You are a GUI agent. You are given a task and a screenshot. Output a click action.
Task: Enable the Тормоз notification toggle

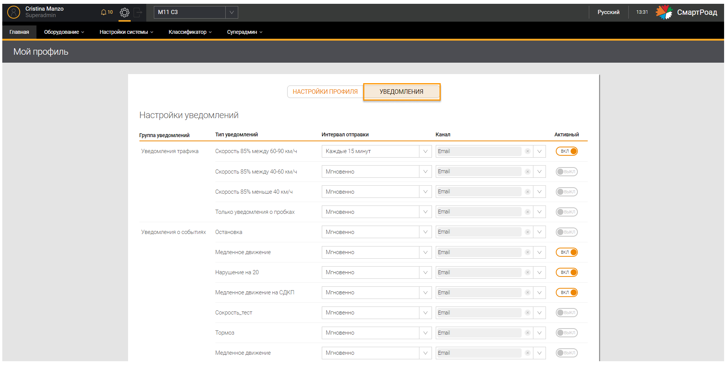(x=566, y=333)
